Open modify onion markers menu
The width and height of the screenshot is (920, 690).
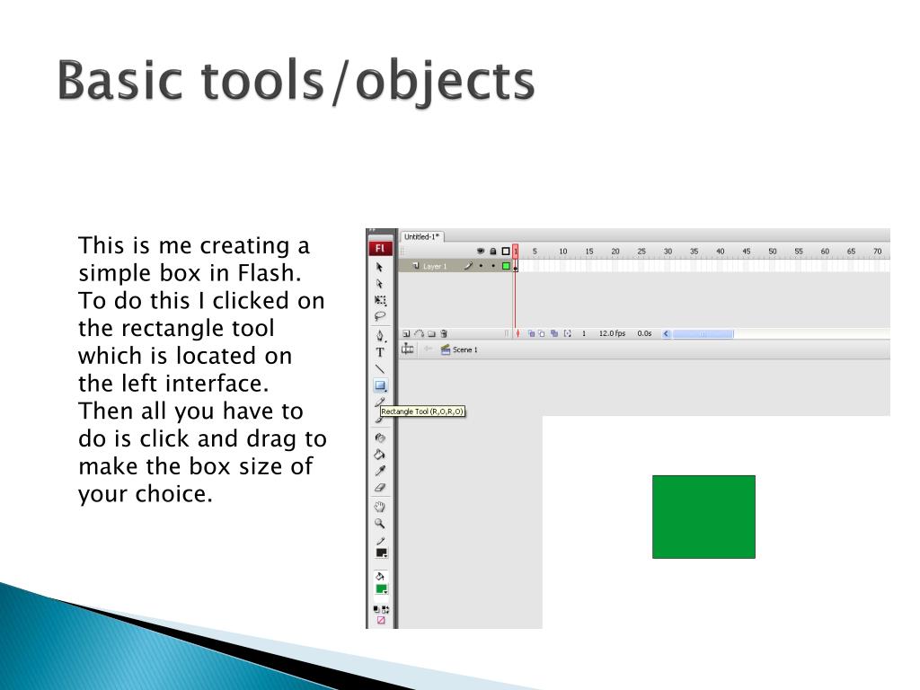(x=568, y=333)
